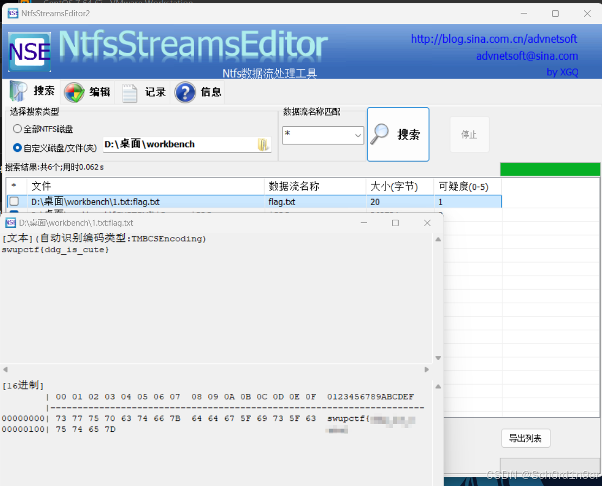Click the by XGQ author text
Image resolution: width=602 pixels, height=486 pixels.
point(562,72)
